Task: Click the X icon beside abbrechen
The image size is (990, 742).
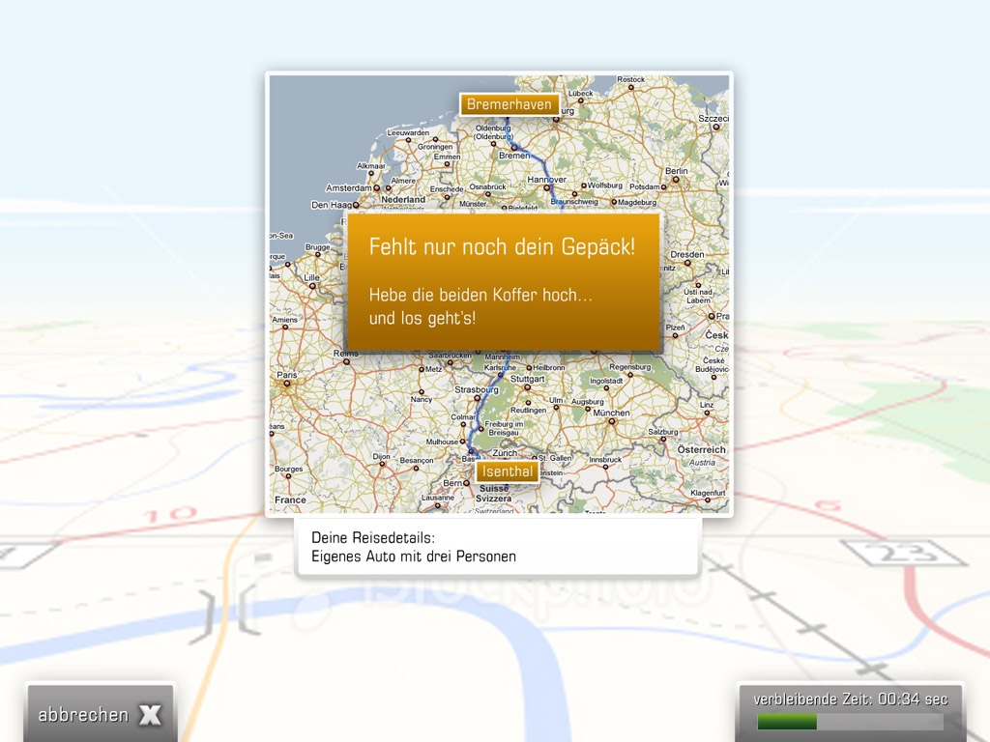Action: coord(150,715)
